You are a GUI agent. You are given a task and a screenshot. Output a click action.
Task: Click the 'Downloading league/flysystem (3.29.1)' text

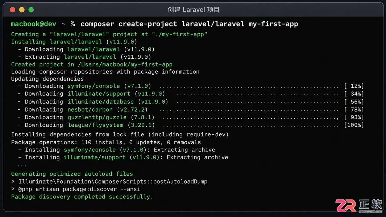[90, 125]
